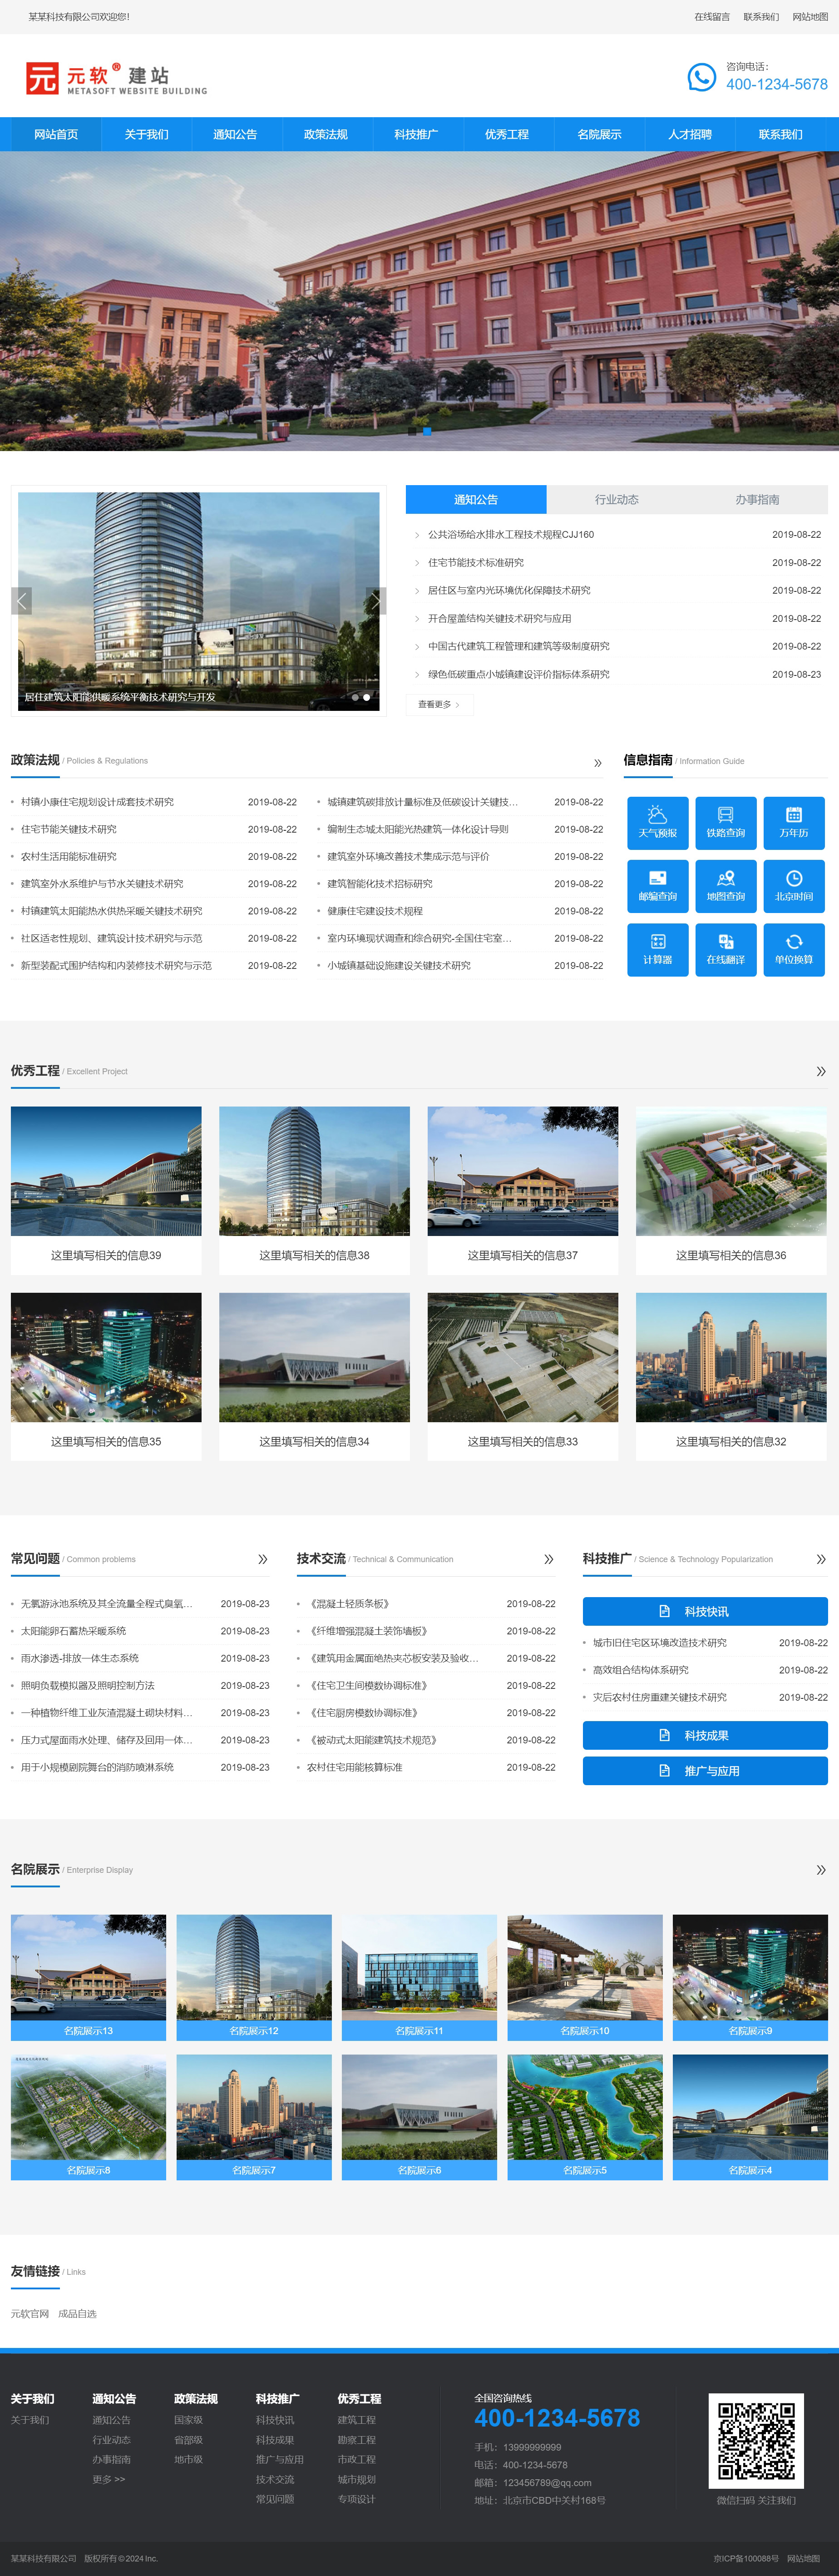The height and width of the screenshot is (2576, 839).
Task: Open the 铁路查询 railway lookup tool
Action: click(x=725, y=823)
